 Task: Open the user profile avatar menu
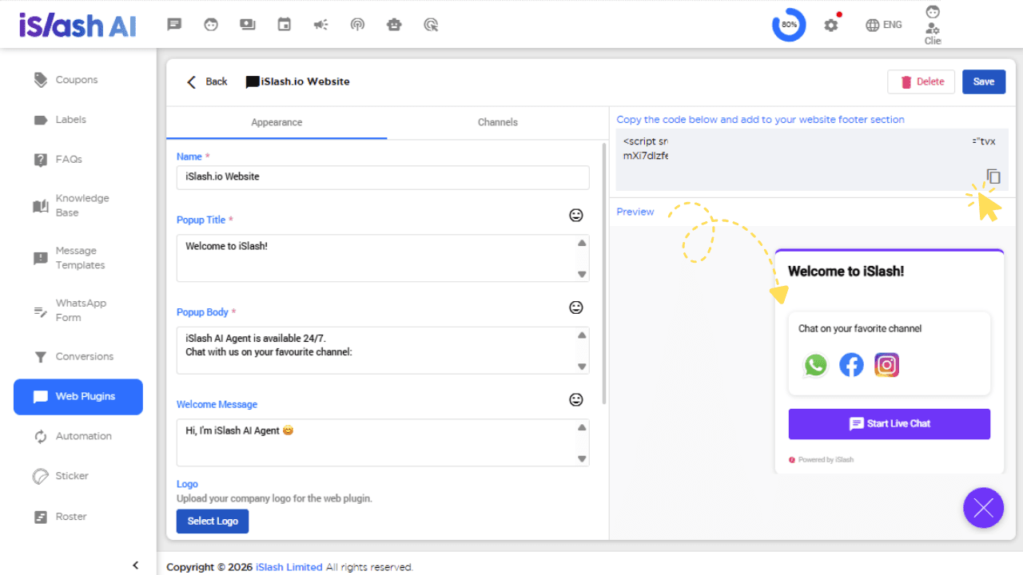pyautogui.click(x=933, y=25)
